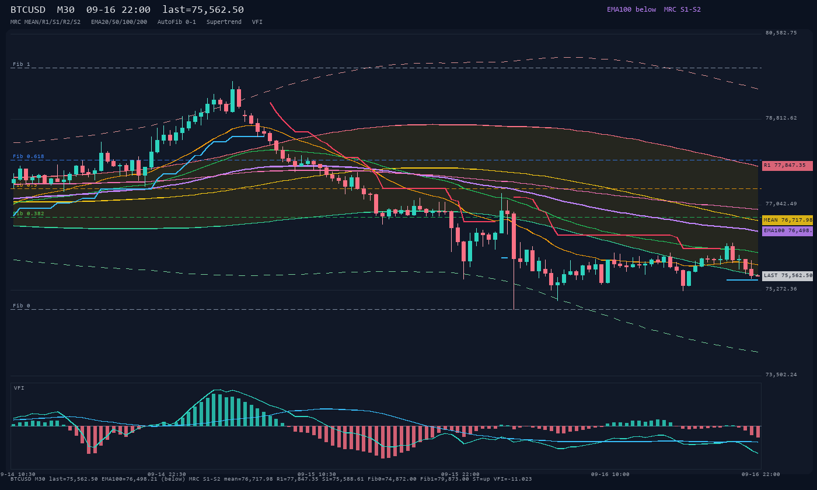817x490 pixels.
Task: Click the 75,272.36 price axis label
Action: click(781, 289)
